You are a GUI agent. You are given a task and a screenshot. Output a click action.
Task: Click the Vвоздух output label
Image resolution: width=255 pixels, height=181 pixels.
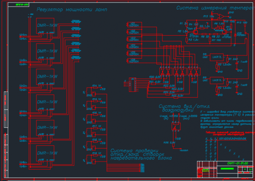[184, 150]
